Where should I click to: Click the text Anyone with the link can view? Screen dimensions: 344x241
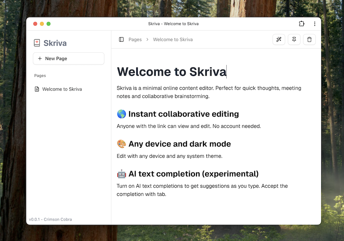[189, 126]
